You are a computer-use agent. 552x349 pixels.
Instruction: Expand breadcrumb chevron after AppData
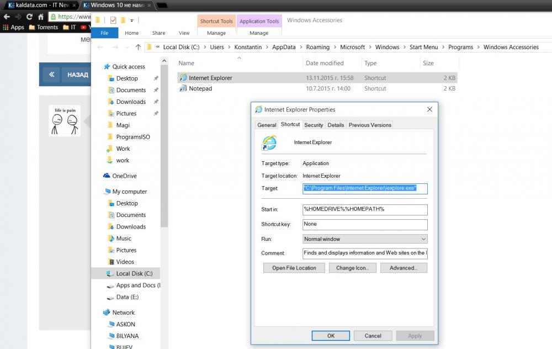click(301, 47)
